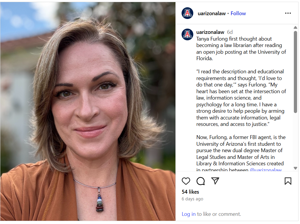The image size is (300, 224).
Task: Open the @uarizonalaw mention in the caption
Action: (265, 170)
